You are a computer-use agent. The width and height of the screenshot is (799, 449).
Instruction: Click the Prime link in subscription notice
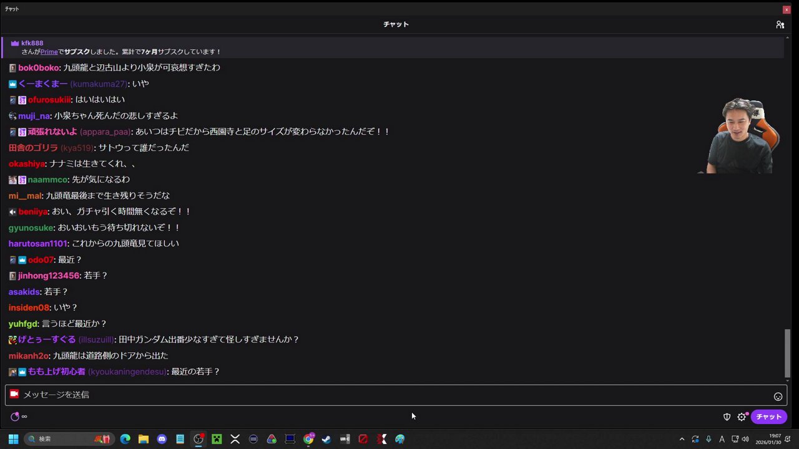click(49, 52)
